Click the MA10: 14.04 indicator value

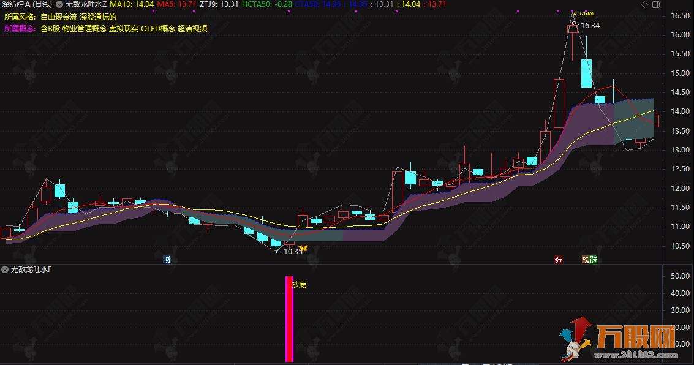click(132, 4)
